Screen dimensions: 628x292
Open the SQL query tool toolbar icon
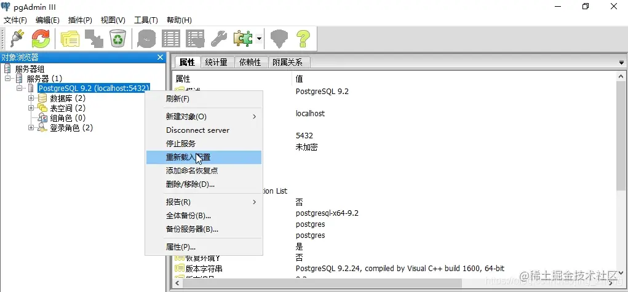(x=146, y=39)
